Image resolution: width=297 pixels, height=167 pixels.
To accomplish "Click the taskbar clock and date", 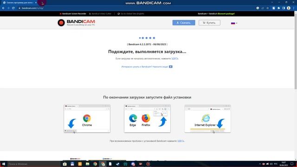I will [284, 164].
